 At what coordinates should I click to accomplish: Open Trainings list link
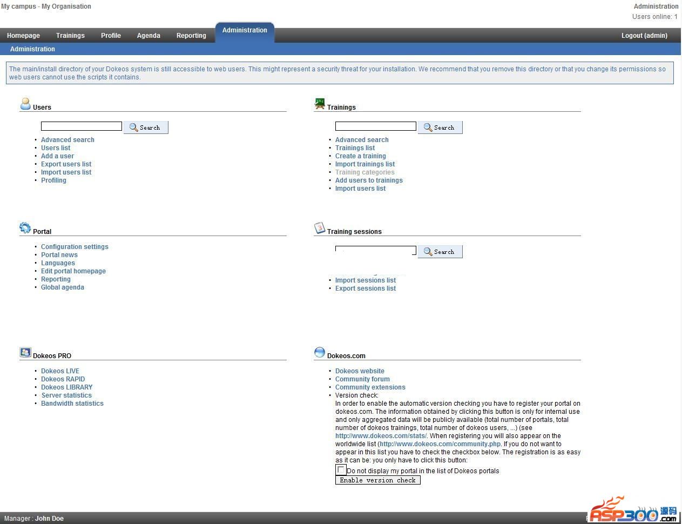click(355, 148)
